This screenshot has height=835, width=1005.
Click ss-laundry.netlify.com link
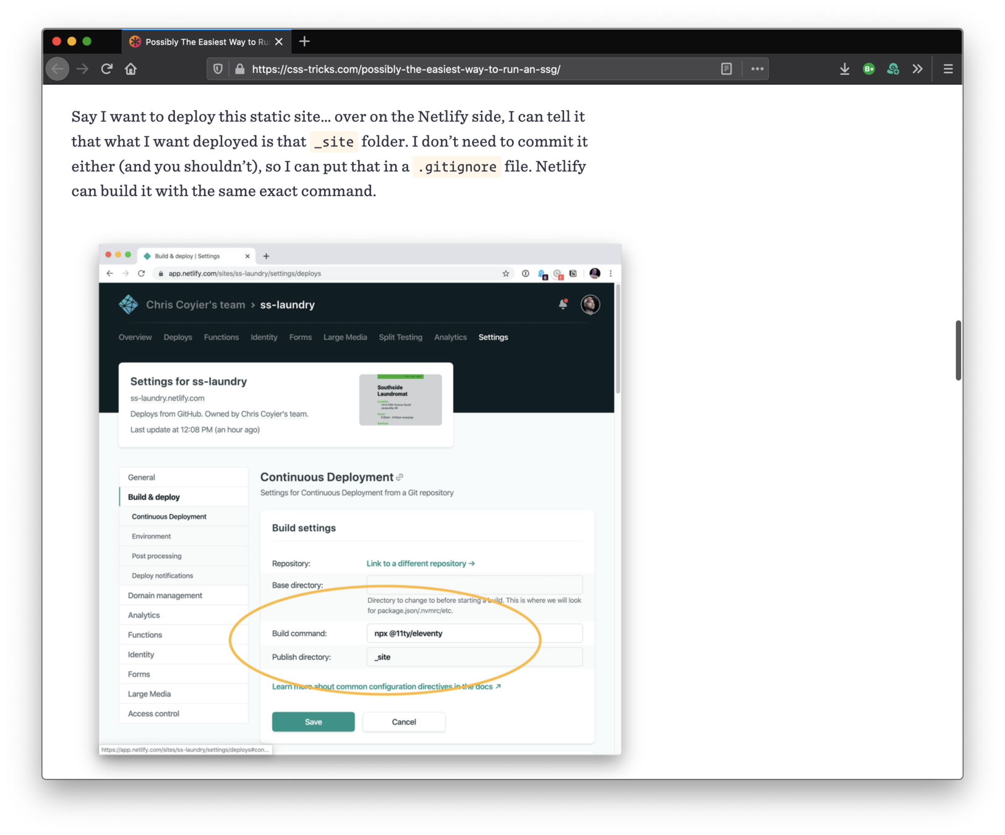tap(167, 398)
